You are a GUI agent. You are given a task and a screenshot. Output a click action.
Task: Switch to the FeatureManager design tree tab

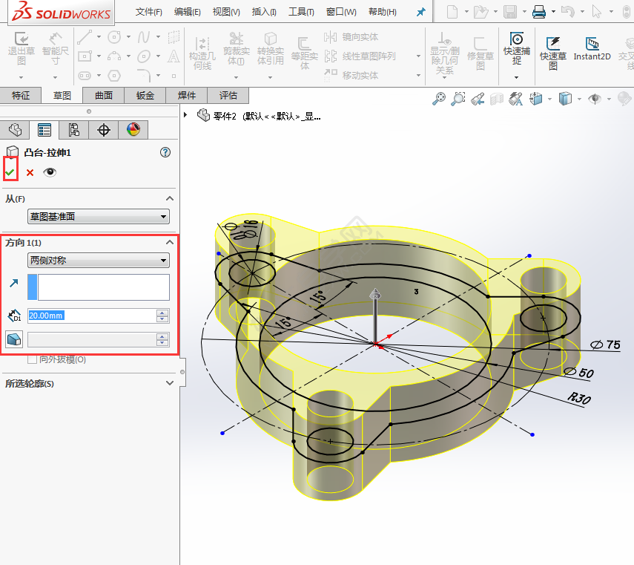(15, 130)
